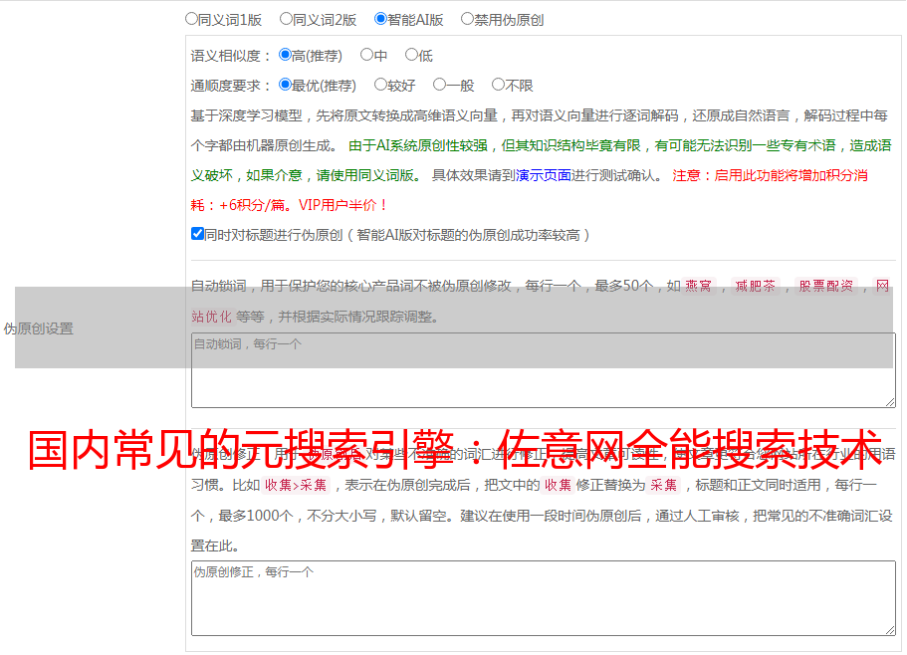
Task: Click the 语义相似度 label
Action: [230, 56]
